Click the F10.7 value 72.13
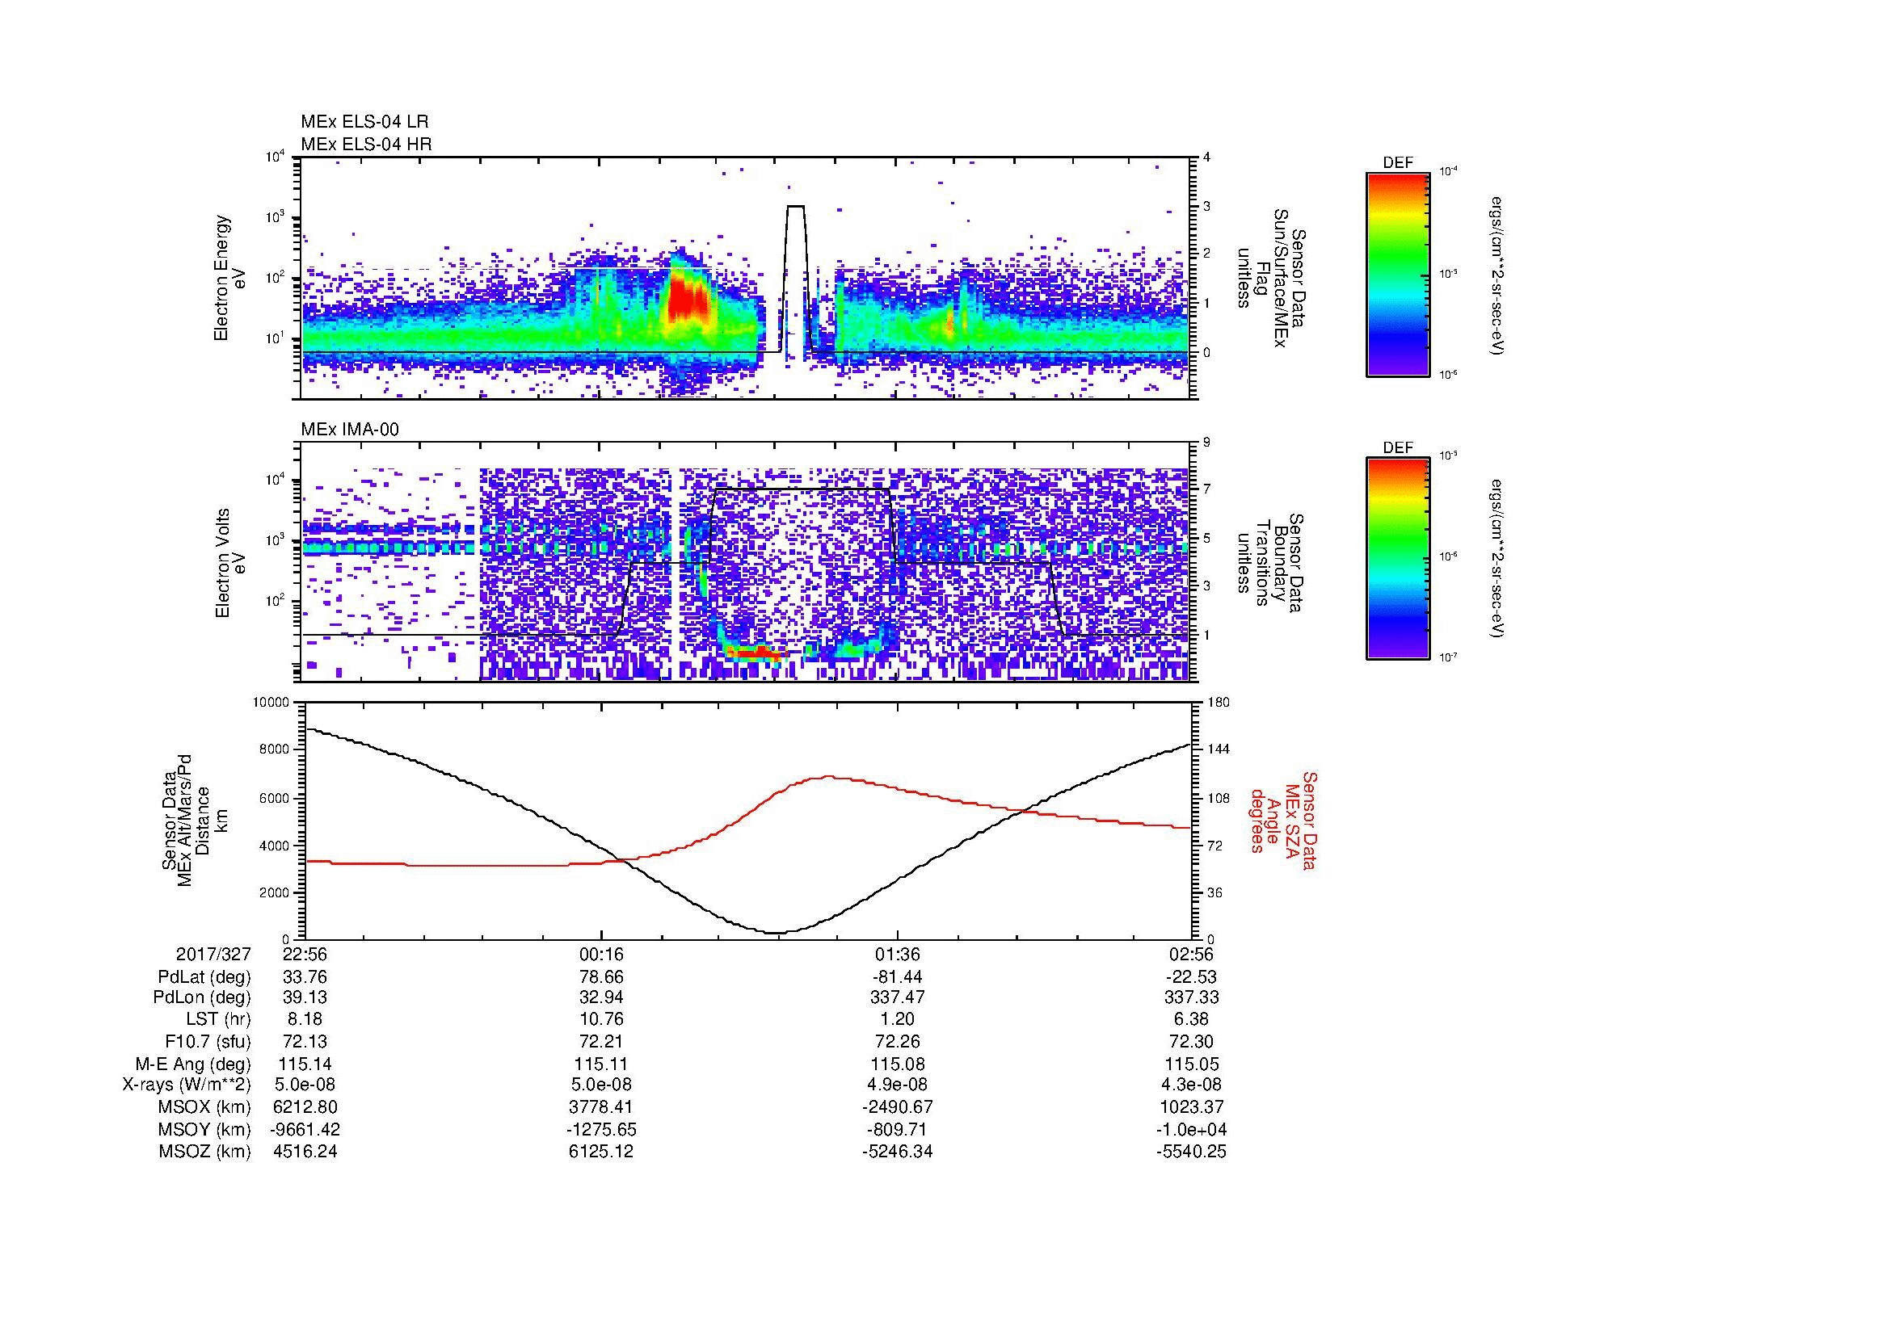 (305, 1042)
